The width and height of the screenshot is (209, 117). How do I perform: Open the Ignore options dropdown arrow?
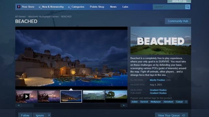click(49, 115)
